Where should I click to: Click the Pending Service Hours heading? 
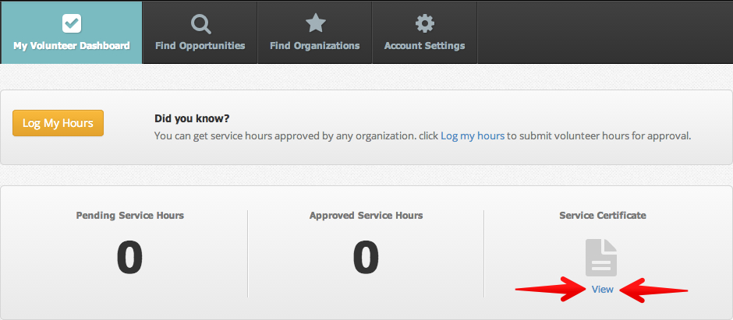pyautogui.click(x=130, y=215)
